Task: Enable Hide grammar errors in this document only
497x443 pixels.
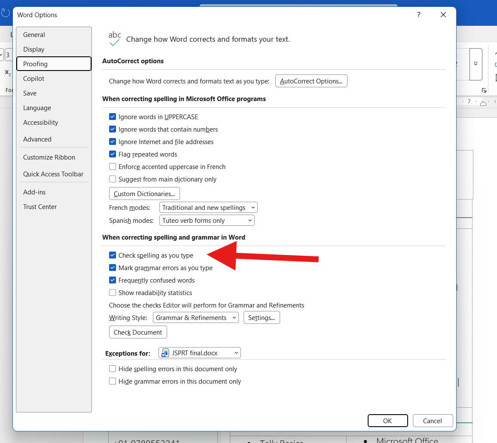Action: [113, 381]
